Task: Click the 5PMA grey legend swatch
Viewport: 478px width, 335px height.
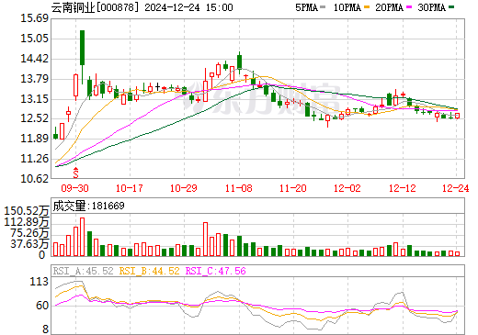Action: click(x=324, y=6)
